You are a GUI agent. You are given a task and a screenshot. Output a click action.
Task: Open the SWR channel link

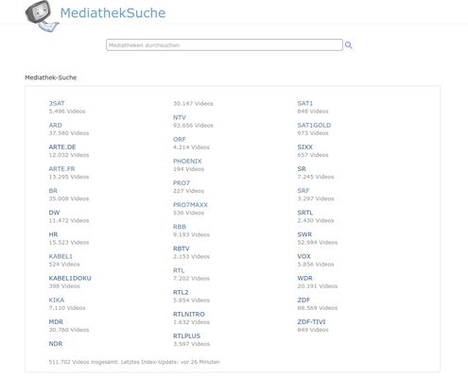[x=304, y=234]
